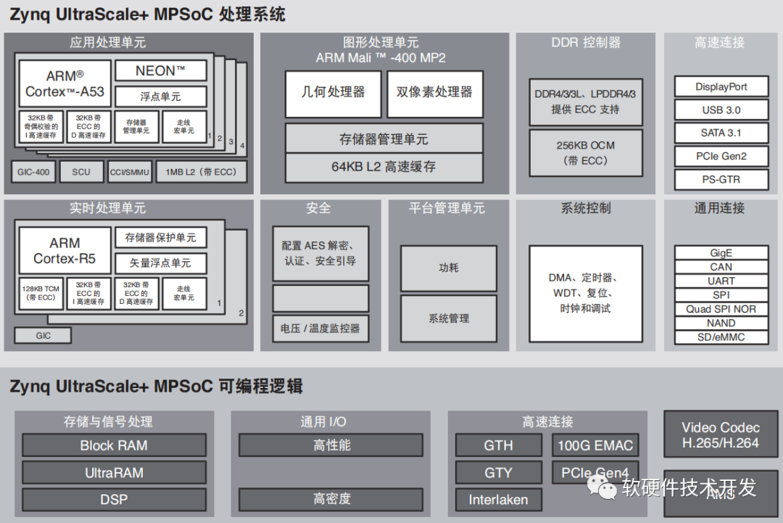The height and width of the screenshot is (523, 783).
Task: Select the DMA、定时器、WDT、复位 block
Action: pyautogui.click(x=586, y=294)
